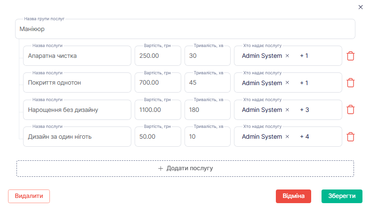
Task: Expand the +1 providers for Апаратна чистка
Action: pyautogui.click(x=304, y=56)
